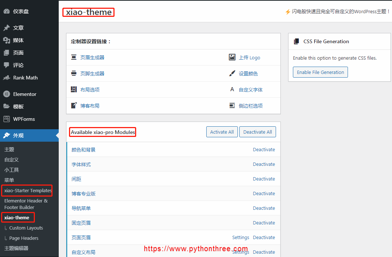Click the folder icon beside 模板
Screen dimensions: 392x257
(7, 107)
